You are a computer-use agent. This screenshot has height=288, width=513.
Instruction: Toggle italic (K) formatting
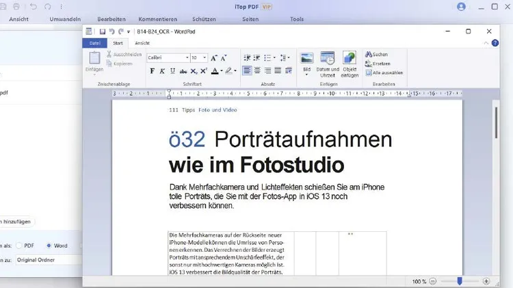tap(162, 70)
